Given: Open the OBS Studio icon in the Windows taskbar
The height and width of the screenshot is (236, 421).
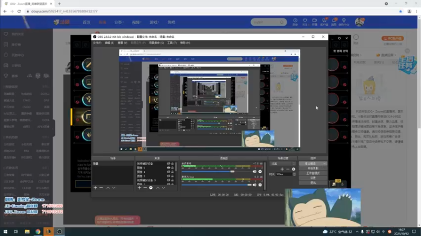Looking at the screenshot, I should 59,231.
